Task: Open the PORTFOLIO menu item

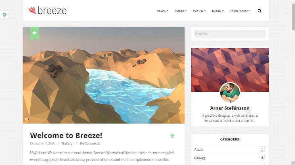Action: [x=240, y=11]
